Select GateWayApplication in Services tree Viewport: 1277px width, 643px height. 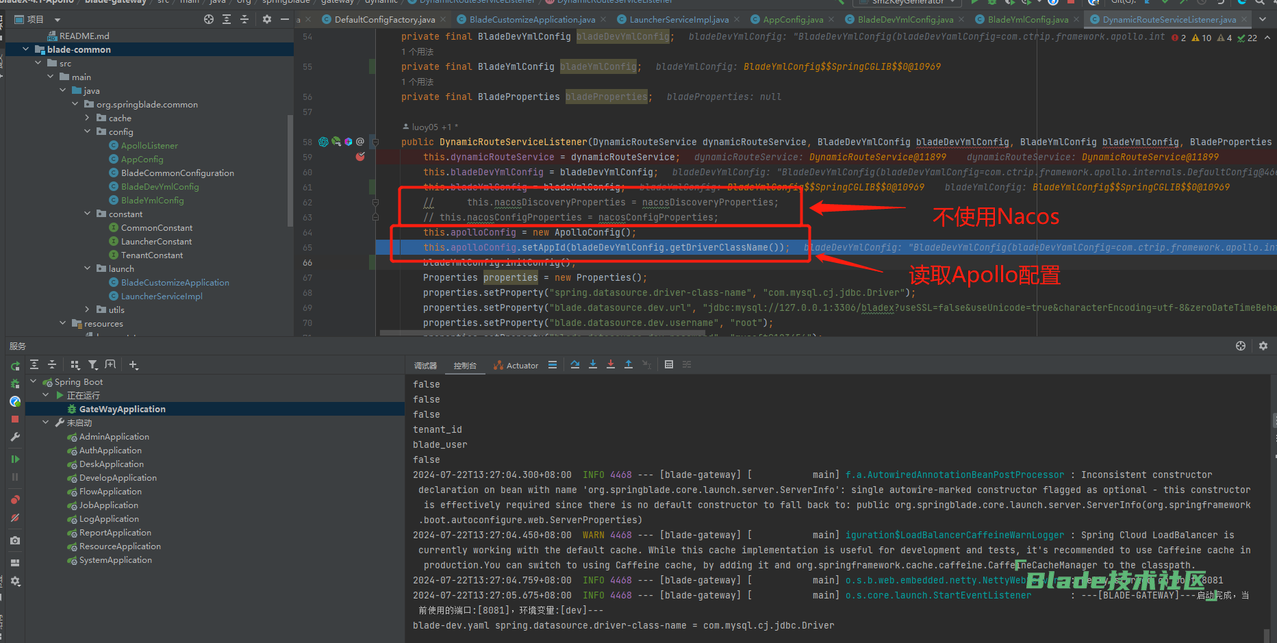[122, 409]
